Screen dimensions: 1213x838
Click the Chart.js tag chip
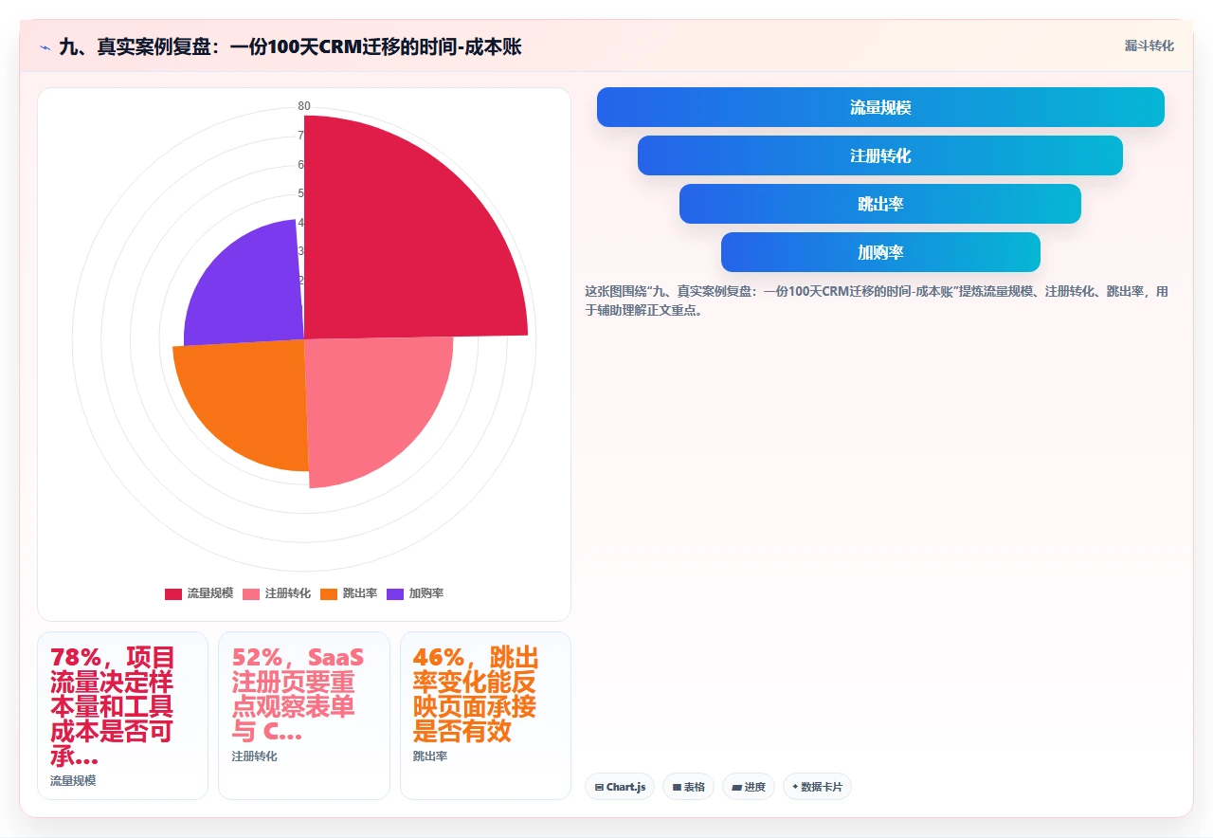point(620,787)
